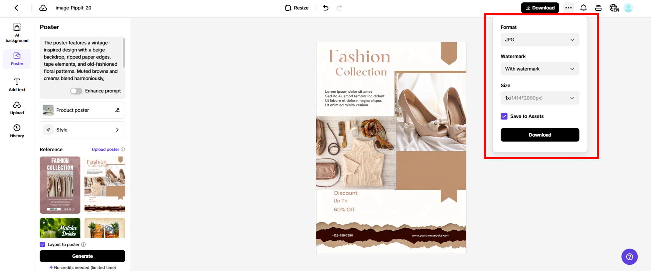The image size is (651, 271).
Task: Toggle the Enhance prompt switch
Action: pos(76,91)
